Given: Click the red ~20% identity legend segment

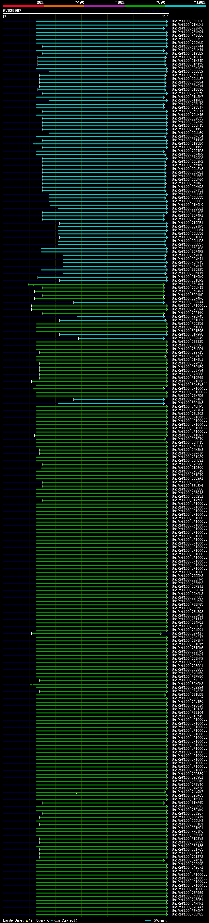Looking at the screenshot, I should [23, 6].
